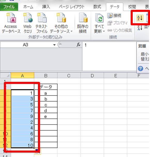Select cell containing 5 in column A

pos(22,104)
